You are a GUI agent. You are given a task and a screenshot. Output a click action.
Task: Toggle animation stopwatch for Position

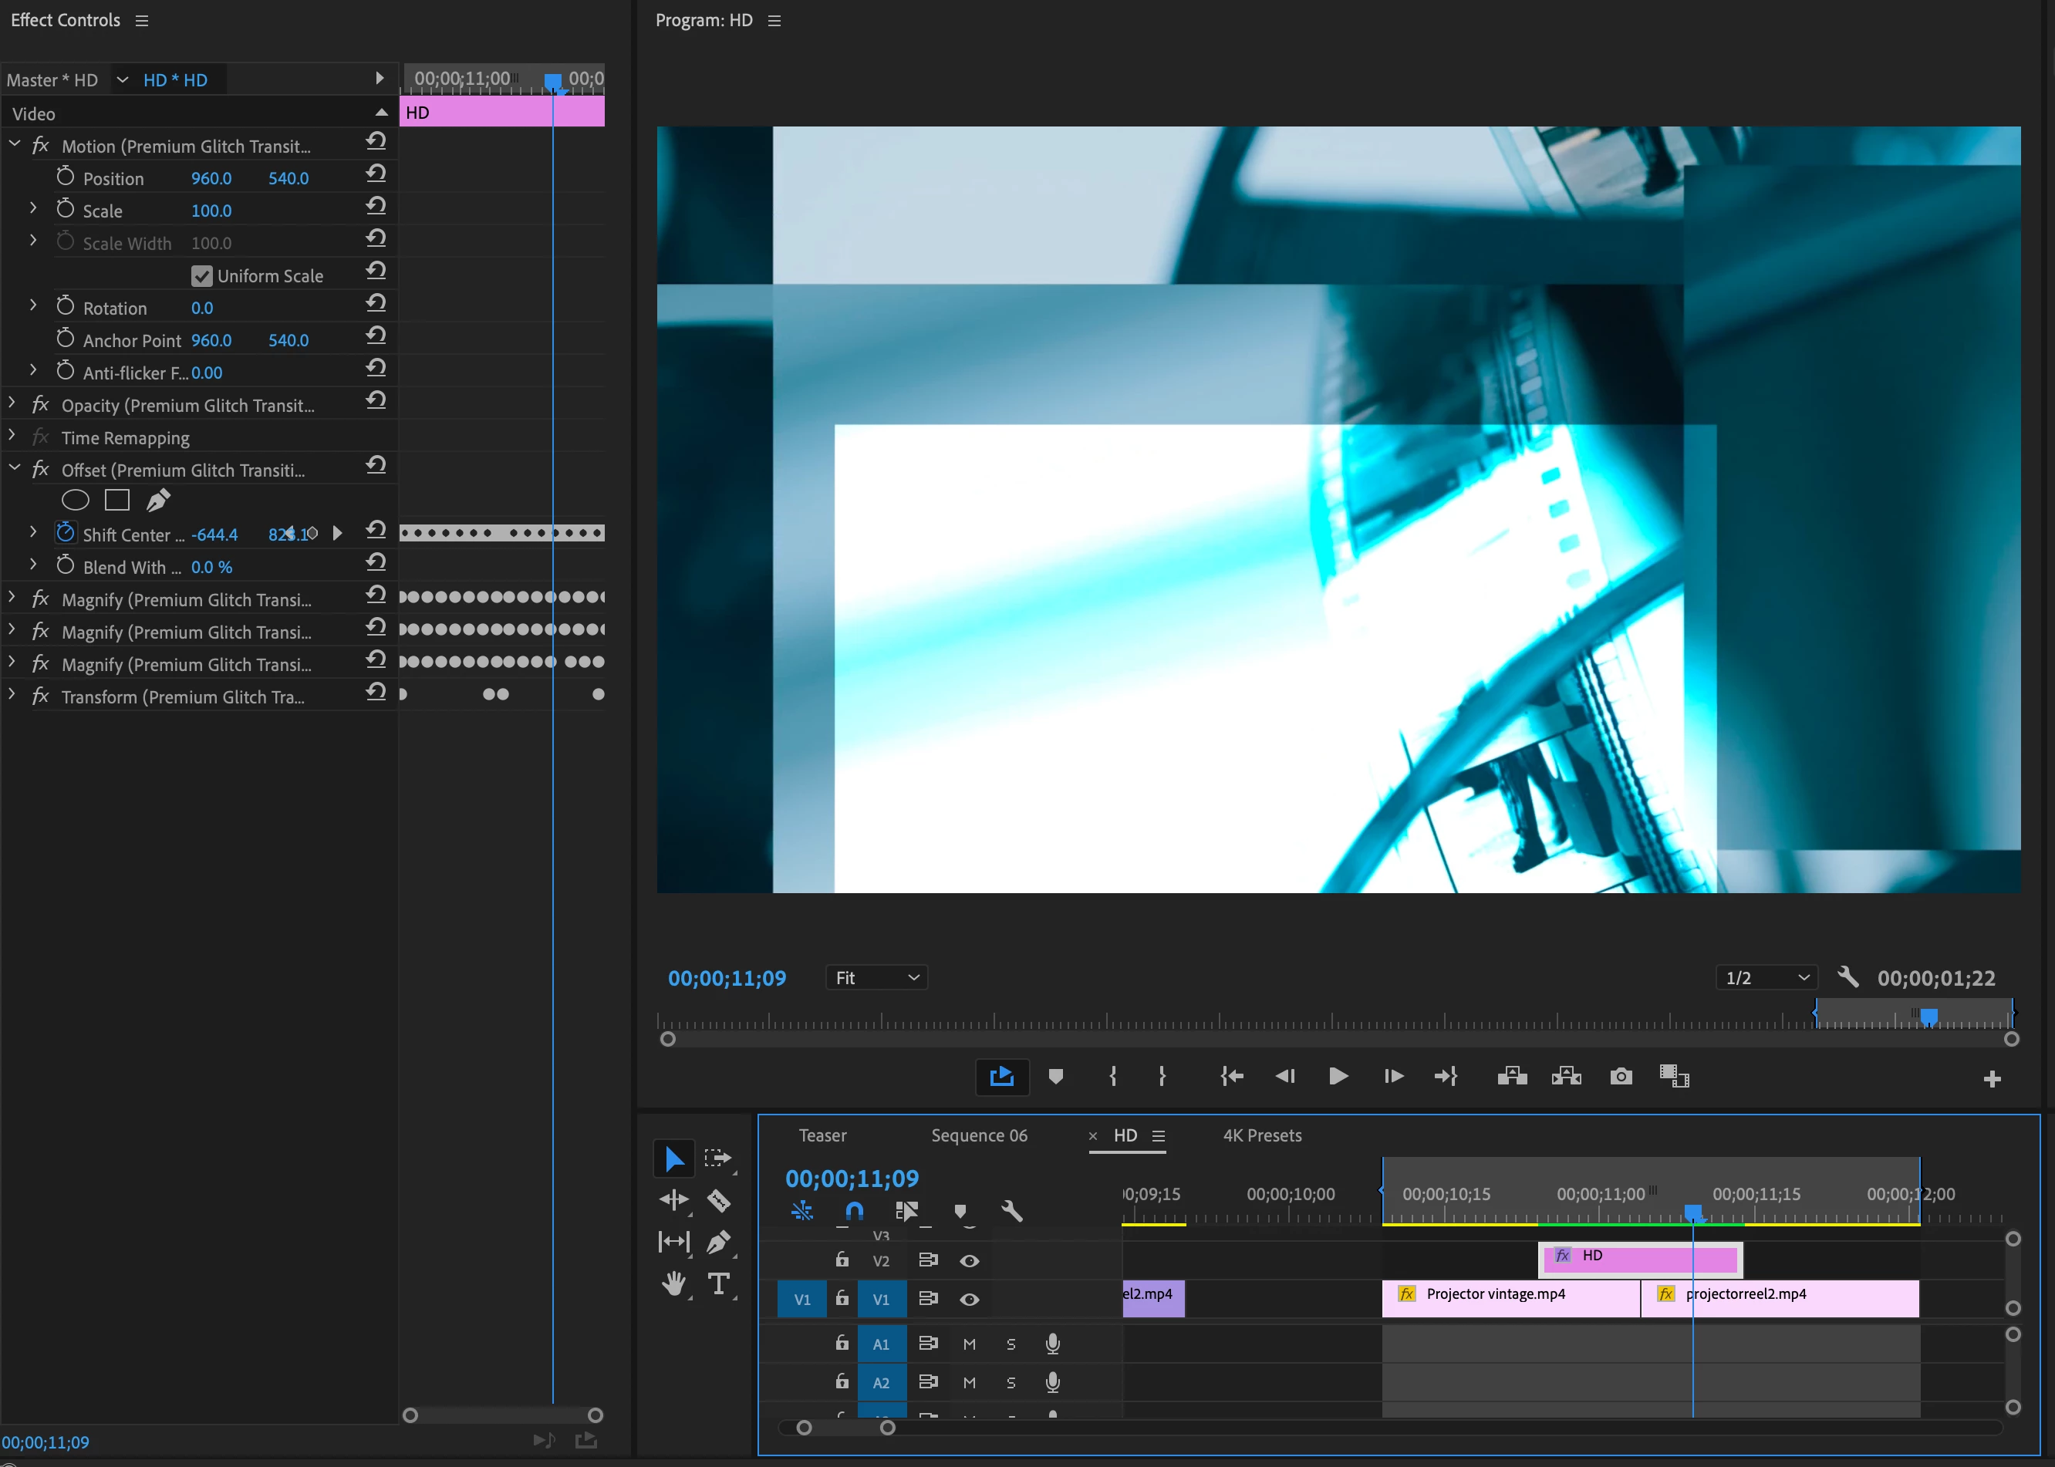[65, 177]
